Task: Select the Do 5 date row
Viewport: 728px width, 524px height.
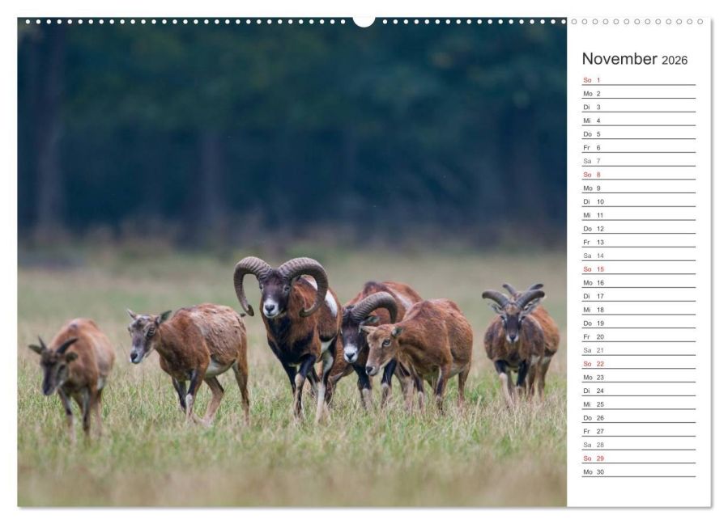Action: pyautogui.click(x=639, y=133)
